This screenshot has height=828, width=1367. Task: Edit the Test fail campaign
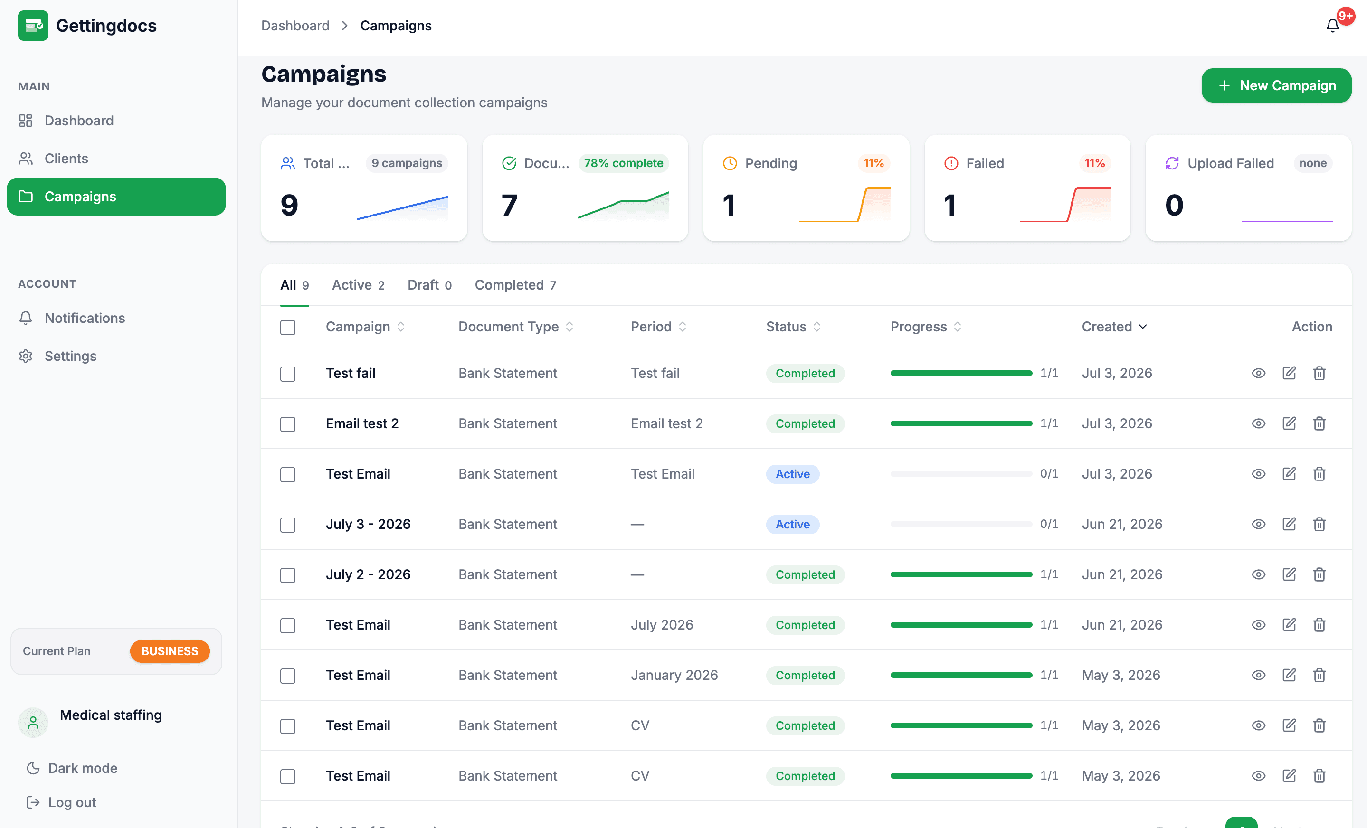[1289, 373]
